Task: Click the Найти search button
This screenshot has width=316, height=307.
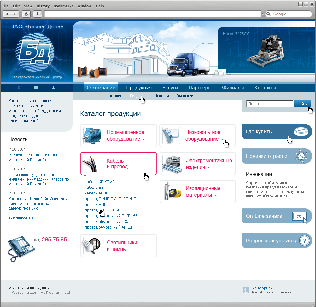Action: [302, 104]
